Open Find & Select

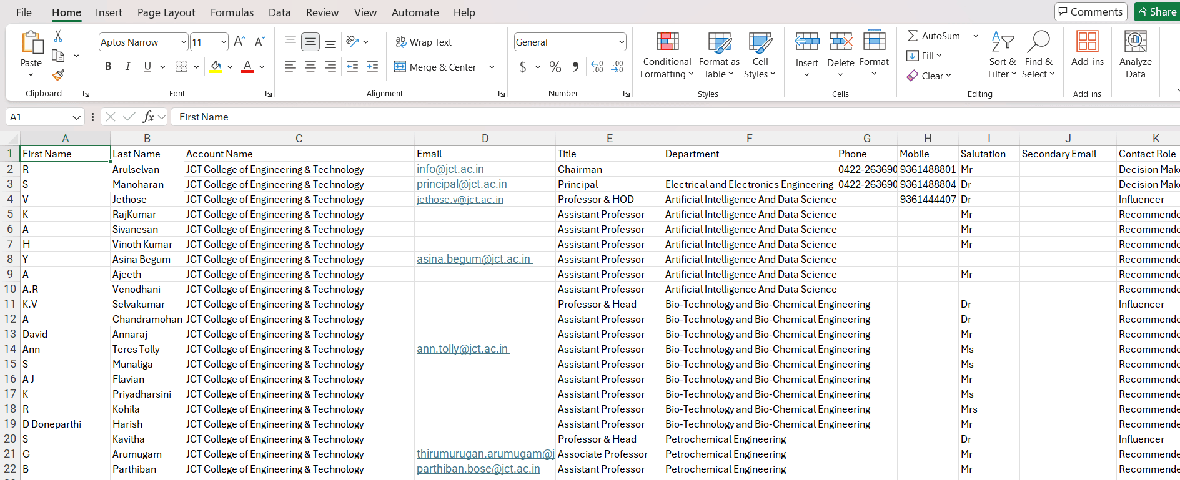tap(1039, 56)
